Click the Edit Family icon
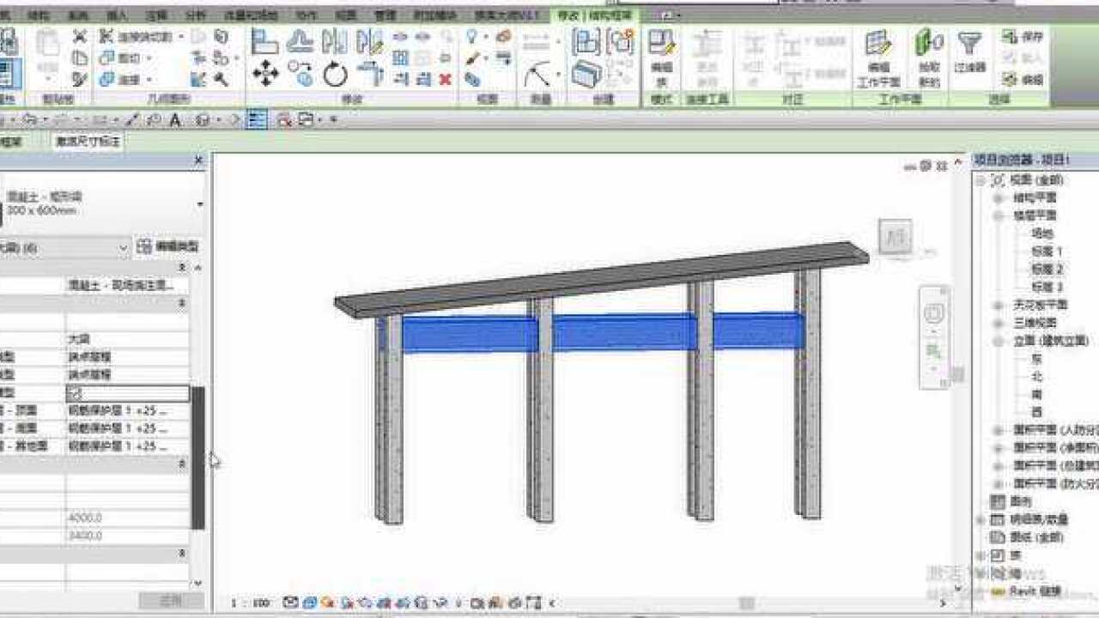Image resolution: width=1099 pixels, height=618 pixels. tap(661, 58)
